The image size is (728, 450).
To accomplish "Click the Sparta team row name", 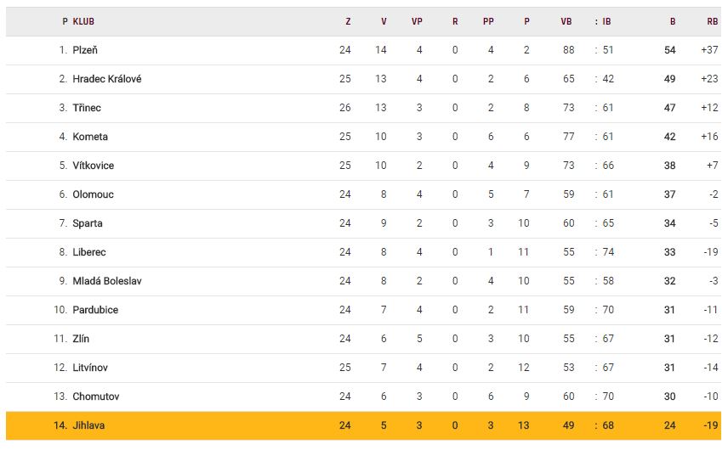I will 88,223.
